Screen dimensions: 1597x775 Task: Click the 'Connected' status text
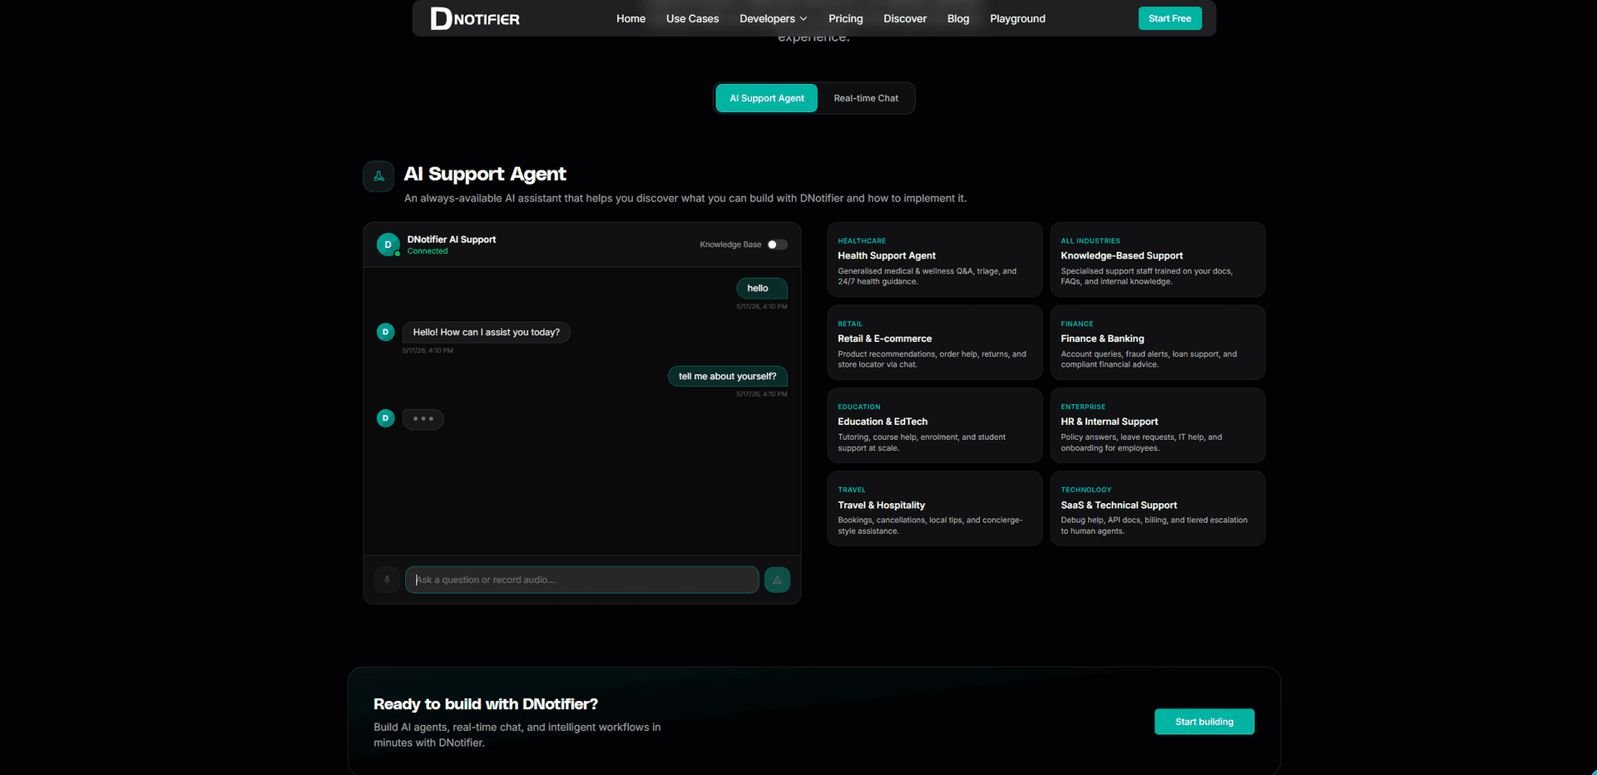428,251
